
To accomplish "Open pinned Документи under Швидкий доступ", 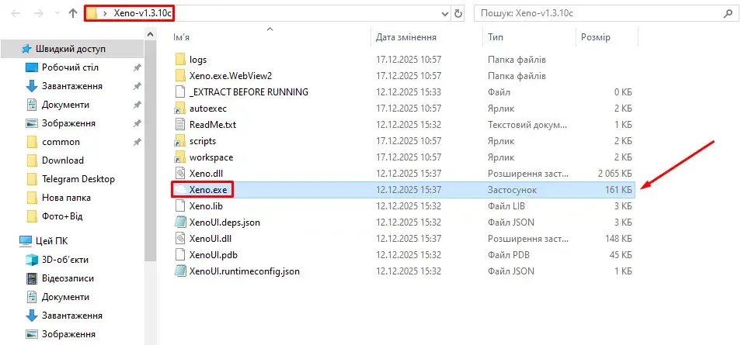I will coord(66,105).
